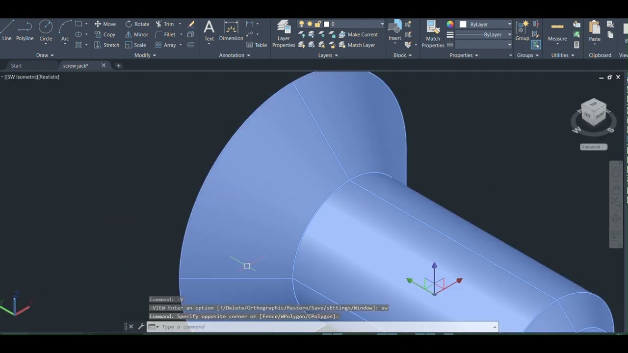Switch to the screw jack* tab
The image size is (628, 353).
[x=76, y=66]
